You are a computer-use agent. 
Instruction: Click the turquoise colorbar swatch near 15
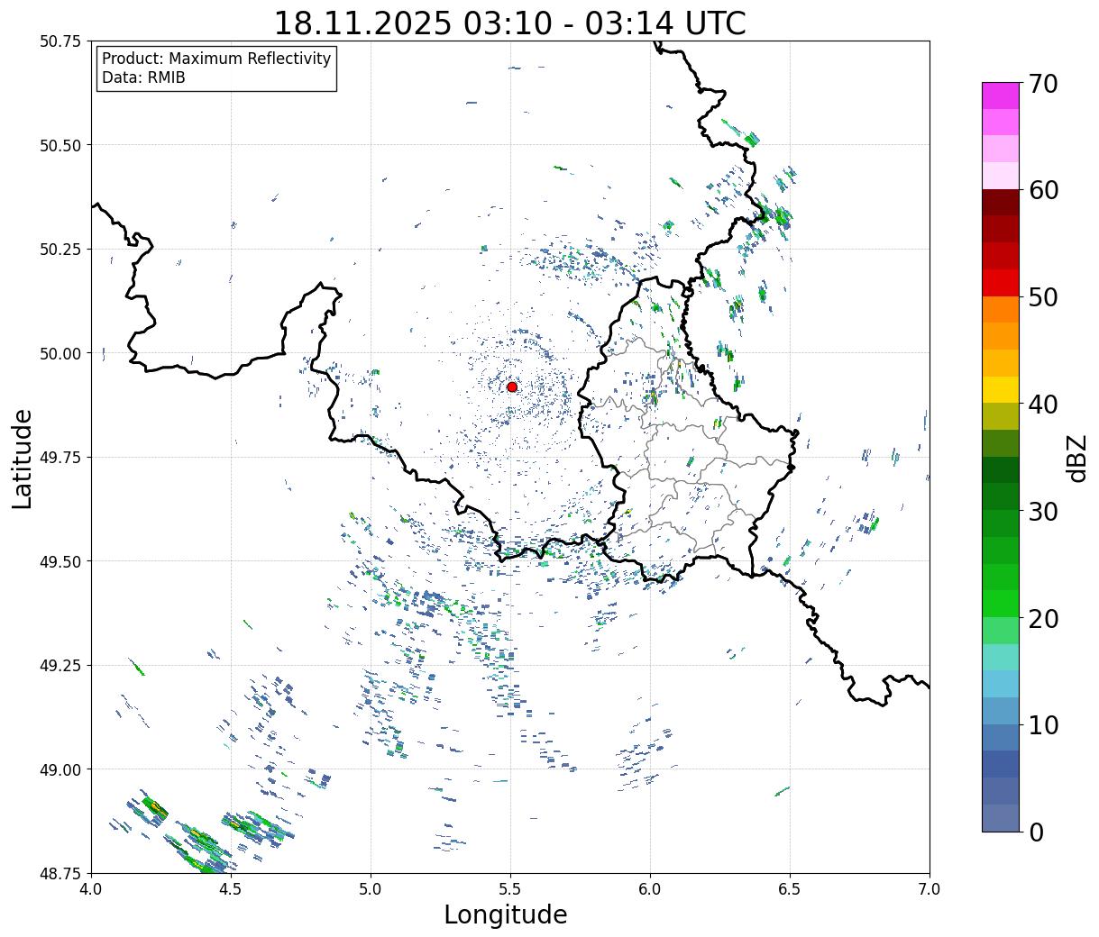[1001, 657]
